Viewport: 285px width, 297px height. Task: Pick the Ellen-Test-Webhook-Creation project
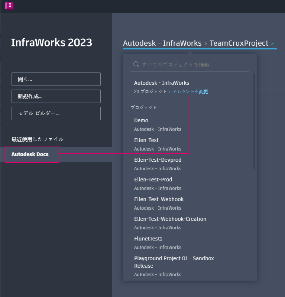pos(170,219)
